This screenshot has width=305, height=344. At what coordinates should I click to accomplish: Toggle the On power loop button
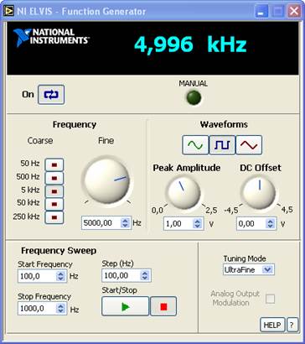(x=51, y=95)
